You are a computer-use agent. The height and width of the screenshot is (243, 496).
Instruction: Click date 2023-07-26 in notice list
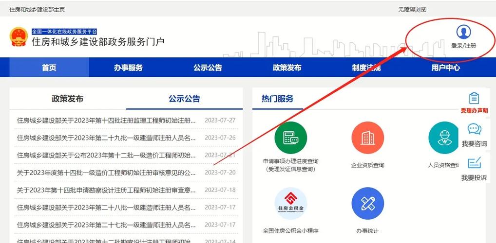pos(220,138)
